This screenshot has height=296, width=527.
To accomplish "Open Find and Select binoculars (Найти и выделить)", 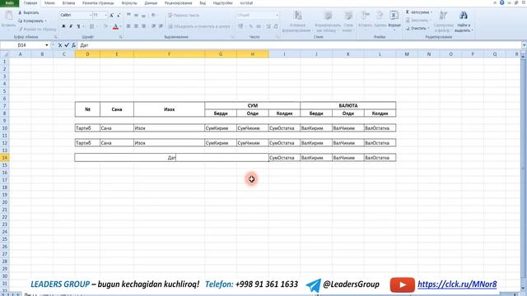I will (x=464, y=21).
